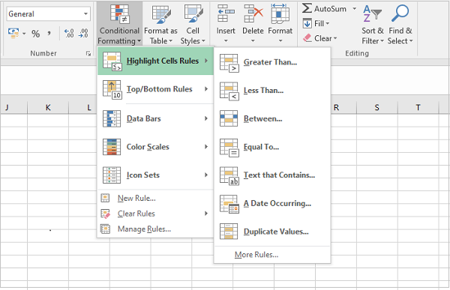
Task: Expand Clear Rules submenu arrow
Action: [206, 214]
